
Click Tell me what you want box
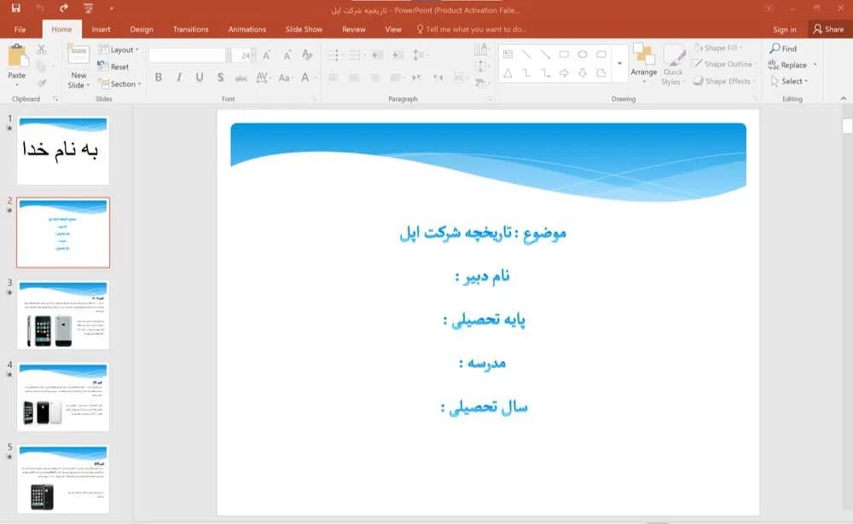tap(471, 29)
